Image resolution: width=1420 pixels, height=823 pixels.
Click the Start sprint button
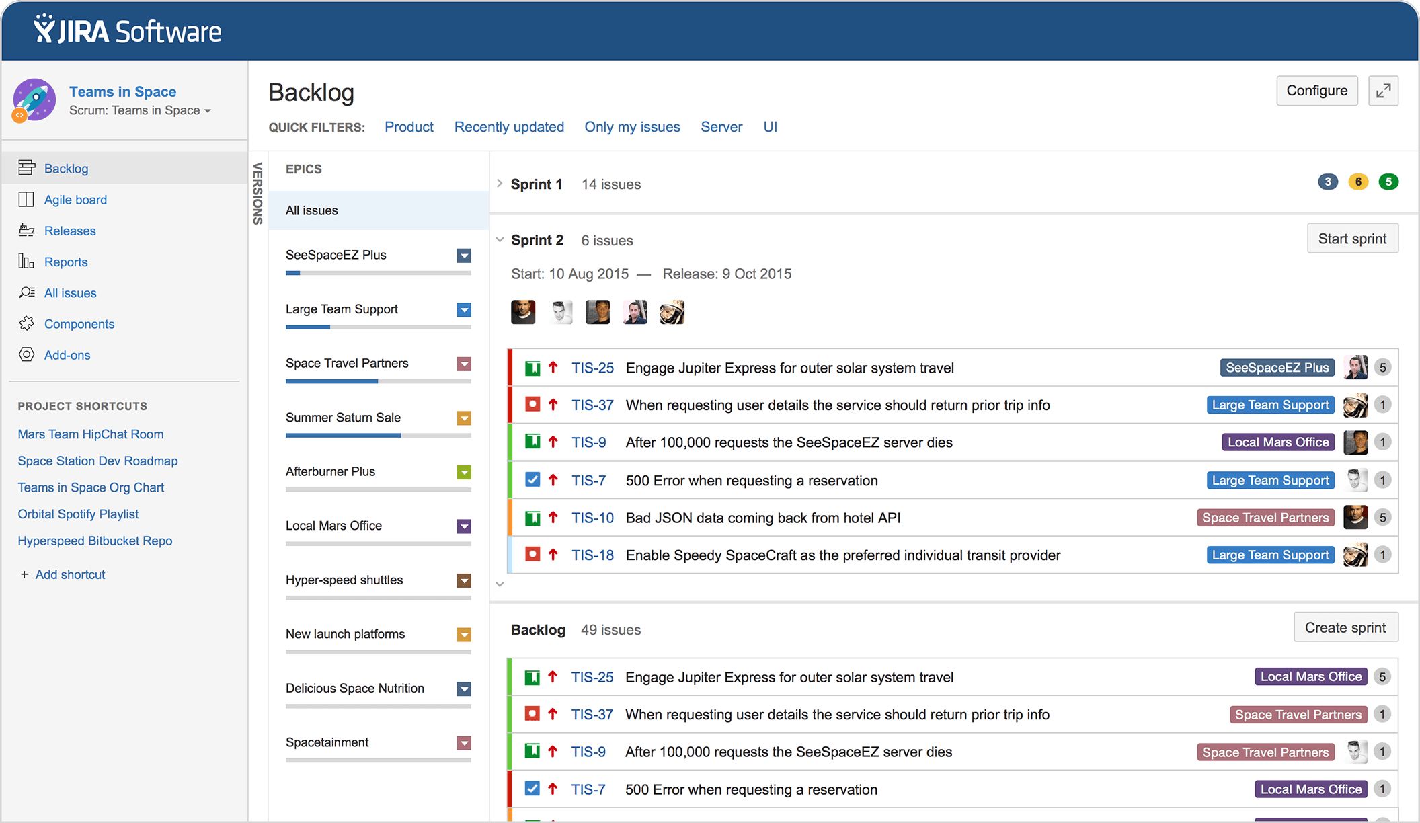1353,239
